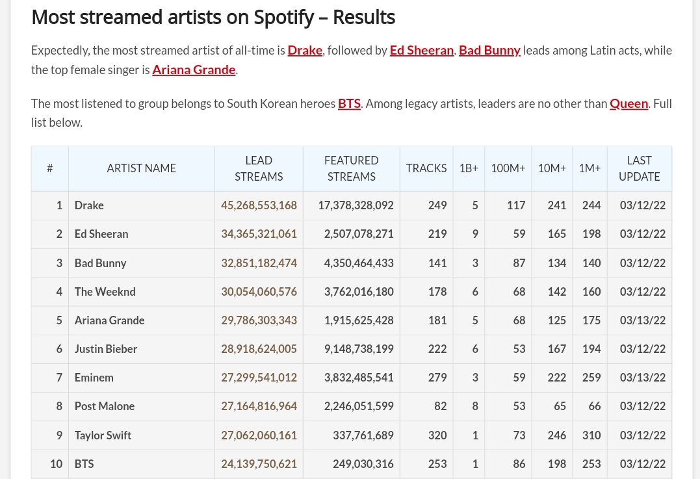Sort by LAST UPDATE column header
The width and height of the screenshot is (700, 479).
click(x=640, y=169)
